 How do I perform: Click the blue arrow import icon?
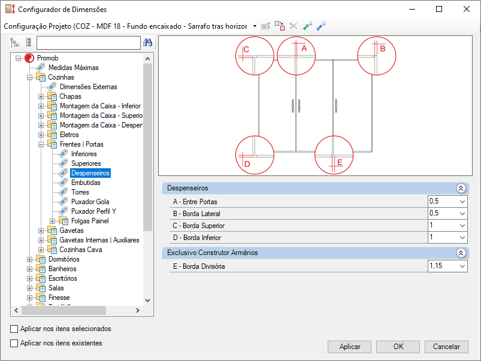pyautogui.click(x=321, y=26)
